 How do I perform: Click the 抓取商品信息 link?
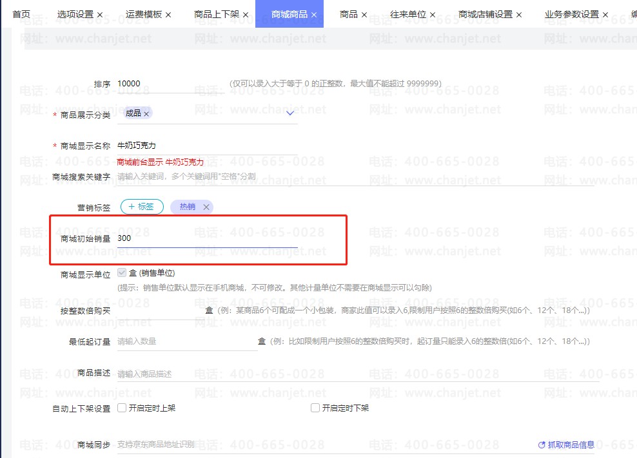(571, 444)
